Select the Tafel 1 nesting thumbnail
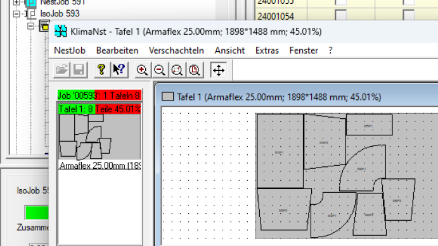 click(x=100, y=137)
